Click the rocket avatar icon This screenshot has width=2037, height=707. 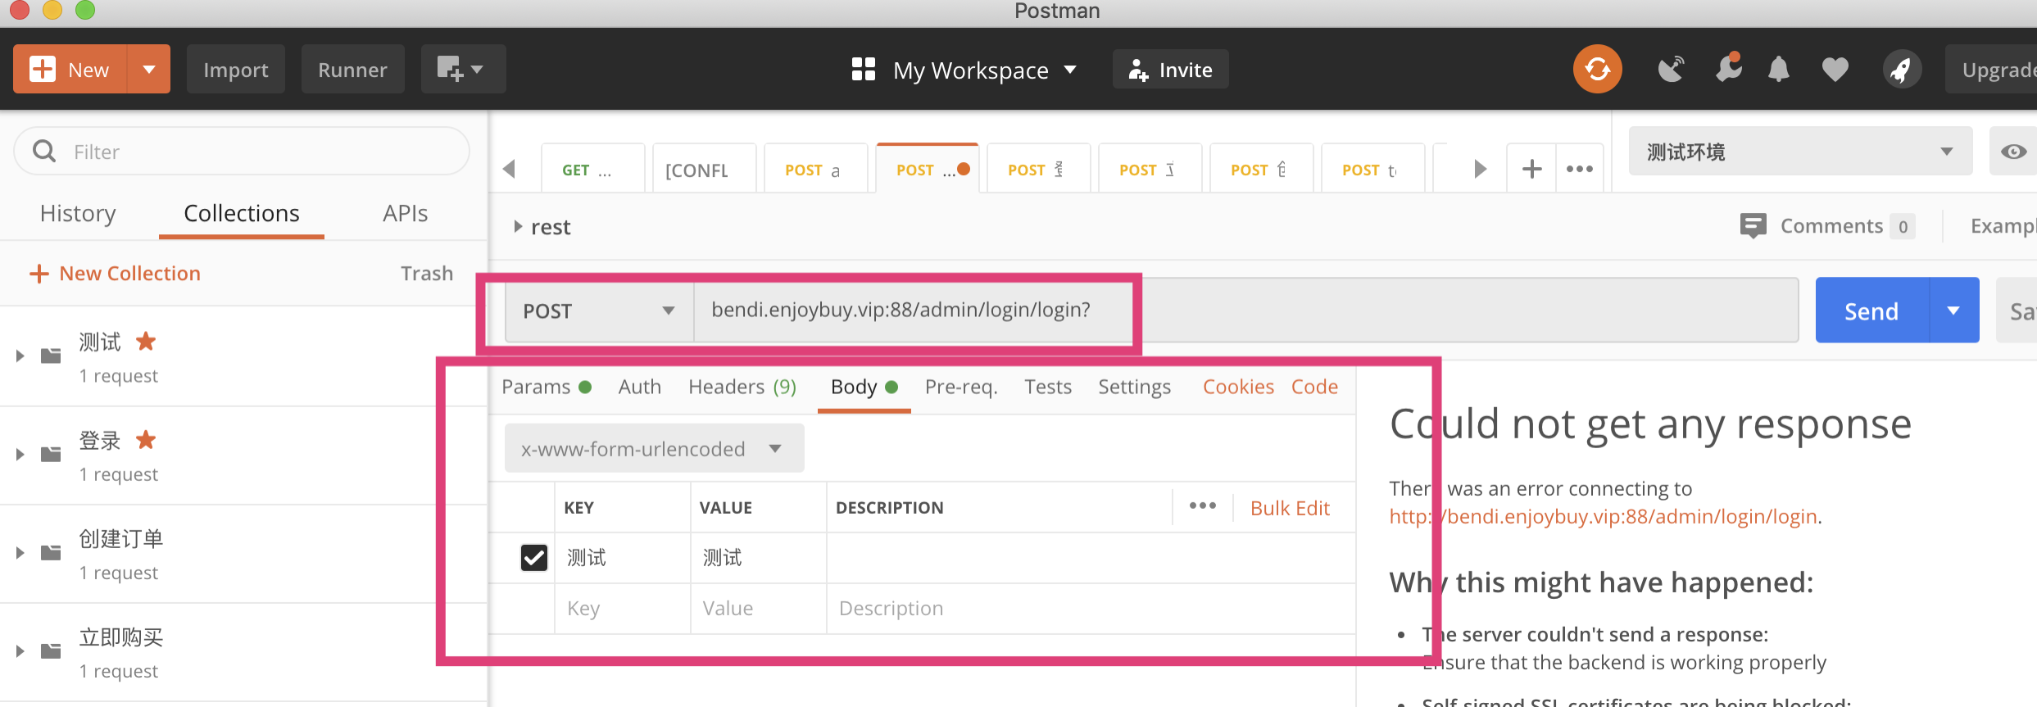pos(1902,70)
